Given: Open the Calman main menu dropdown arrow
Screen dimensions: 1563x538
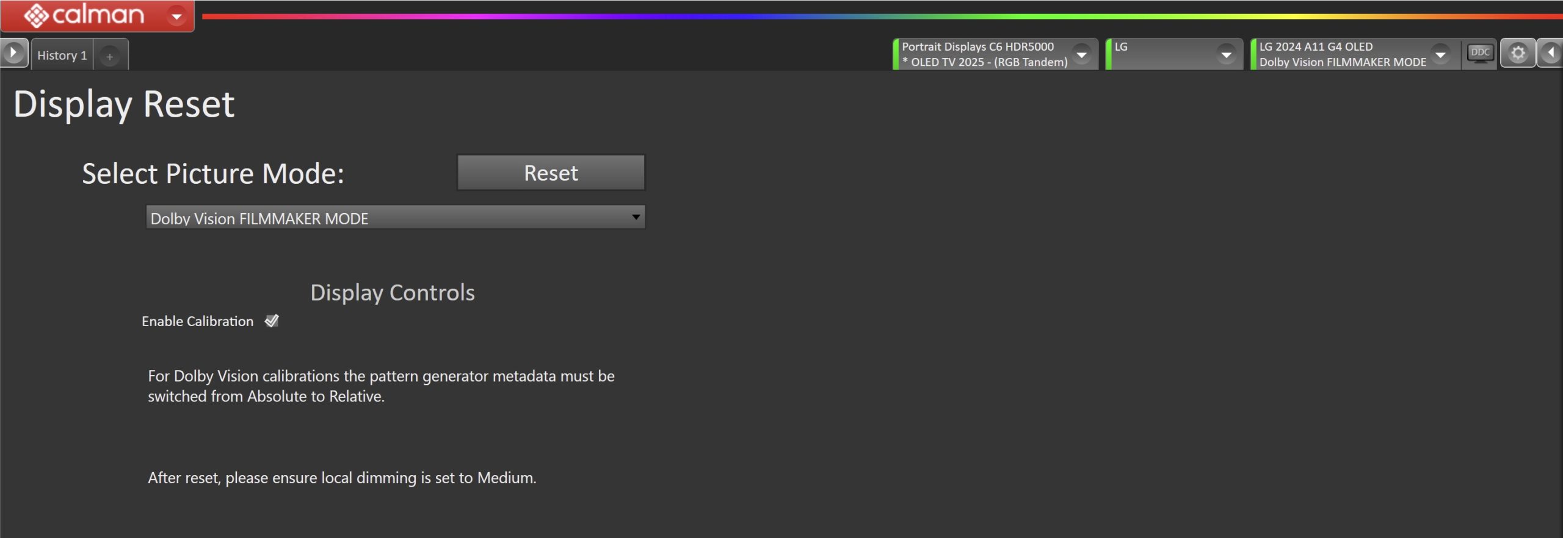Looking at the screenshot, I should (176, 16).
